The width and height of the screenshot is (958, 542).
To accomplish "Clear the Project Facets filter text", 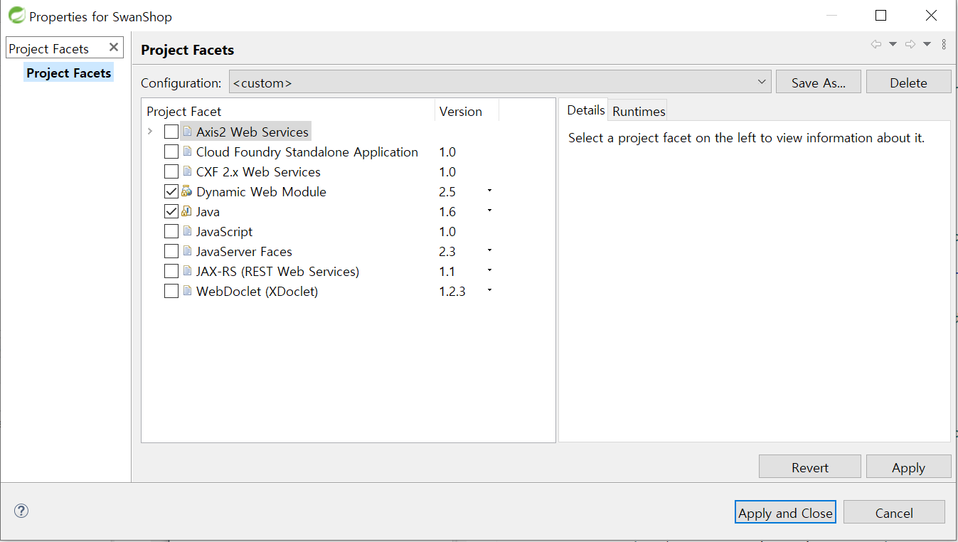I will [114, 48].
